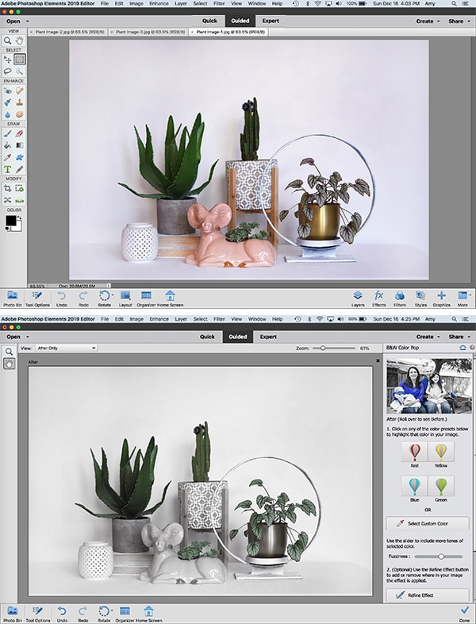This screenshot has width=476, height=624.
Task: Choose the Yellow color preset balloon
Action: (x=441, y=453)
